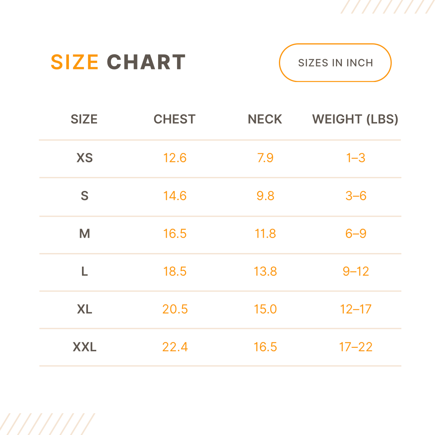Select weight range 1–3 for XS
The height and width of the screenshot is (435, 435).
click(356, 158)
